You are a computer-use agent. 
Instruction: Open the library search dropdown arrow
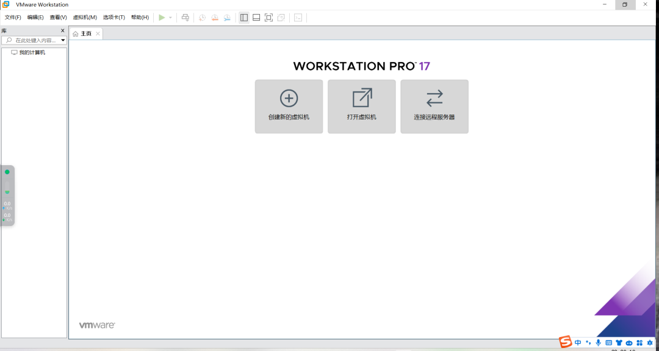pos(63,40)
